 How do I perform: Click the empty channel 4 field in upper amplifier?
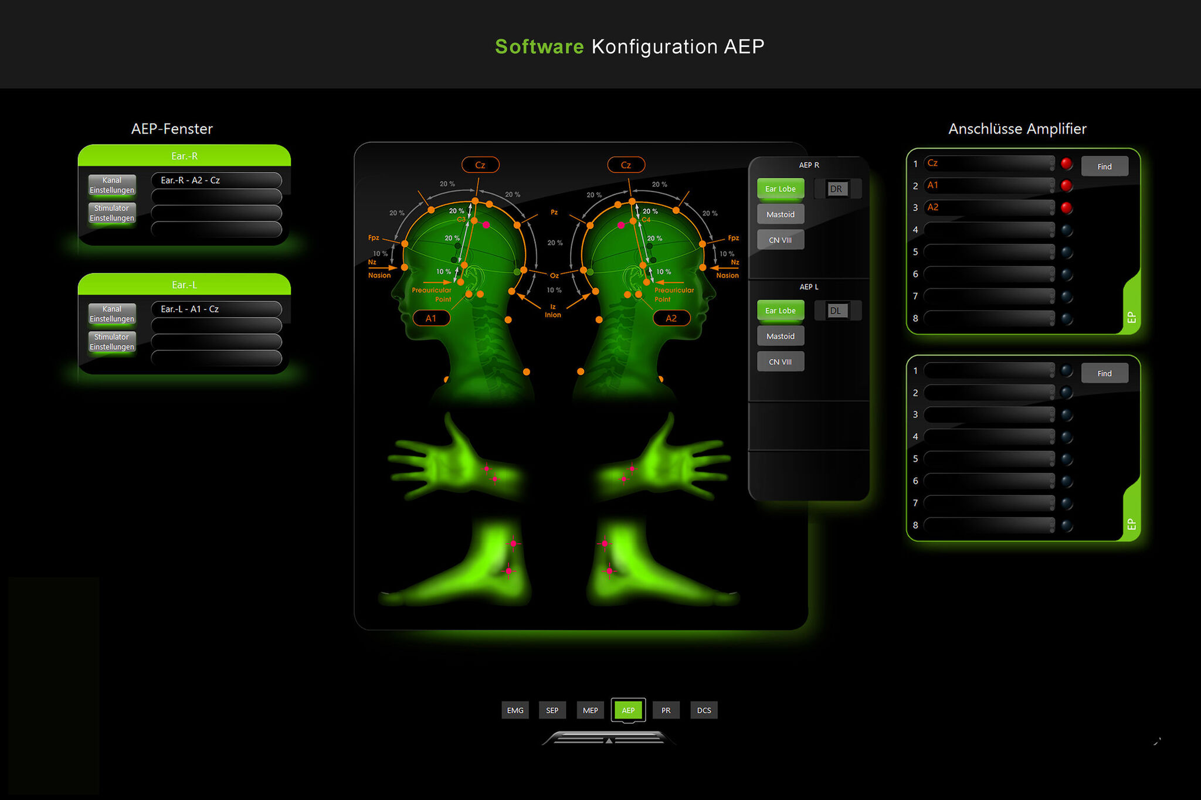click(x=989, y=230)
